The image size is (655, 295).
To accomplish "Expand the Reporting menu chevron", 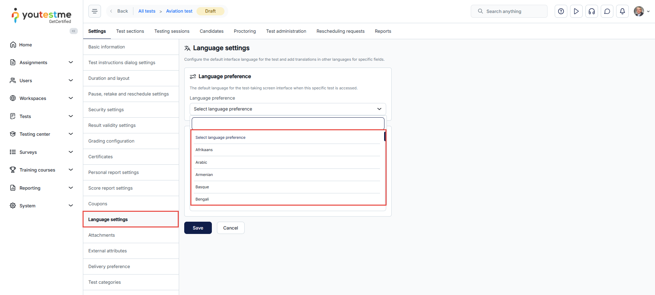I will pyautogui.click(x=71, y=188).
